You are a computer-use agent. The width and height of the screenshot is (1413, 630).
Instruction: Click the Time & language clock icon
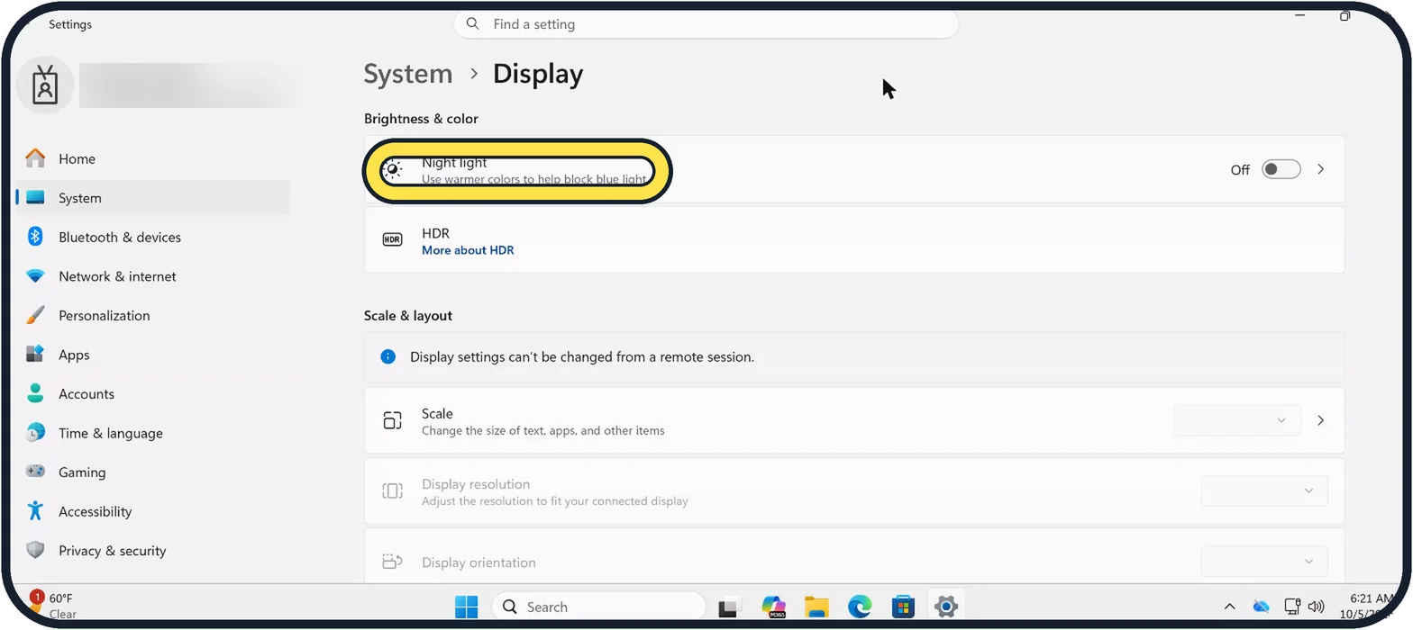click(35, 433)
